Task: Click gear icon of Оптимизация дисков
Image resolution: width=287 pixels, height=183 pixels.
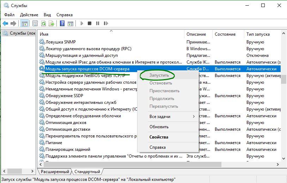Action: point(42,123)
